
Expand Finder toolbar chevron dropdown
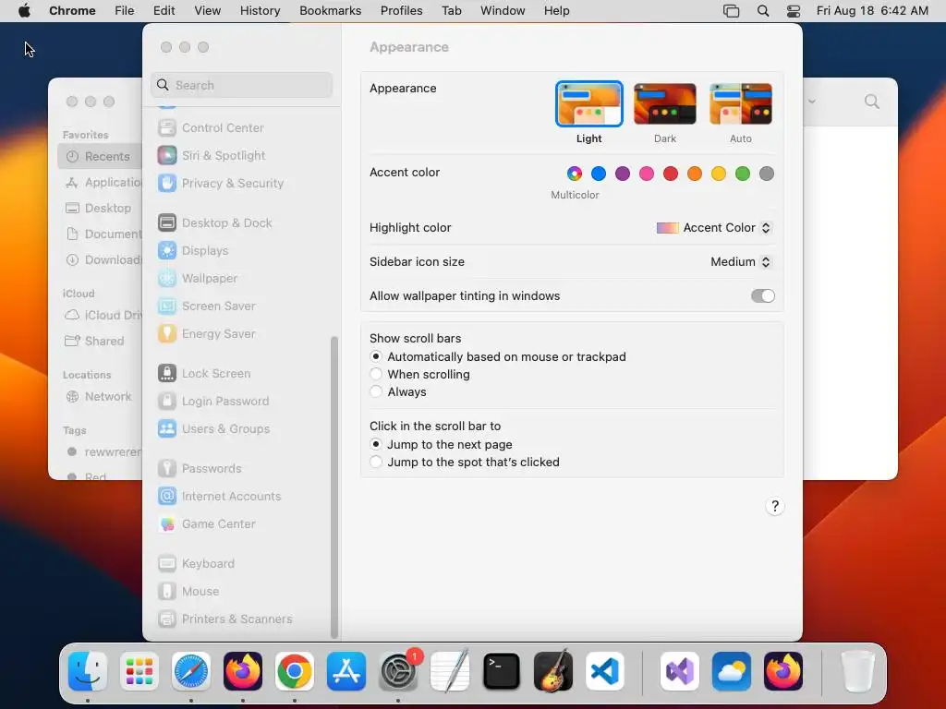pos(812,102)
